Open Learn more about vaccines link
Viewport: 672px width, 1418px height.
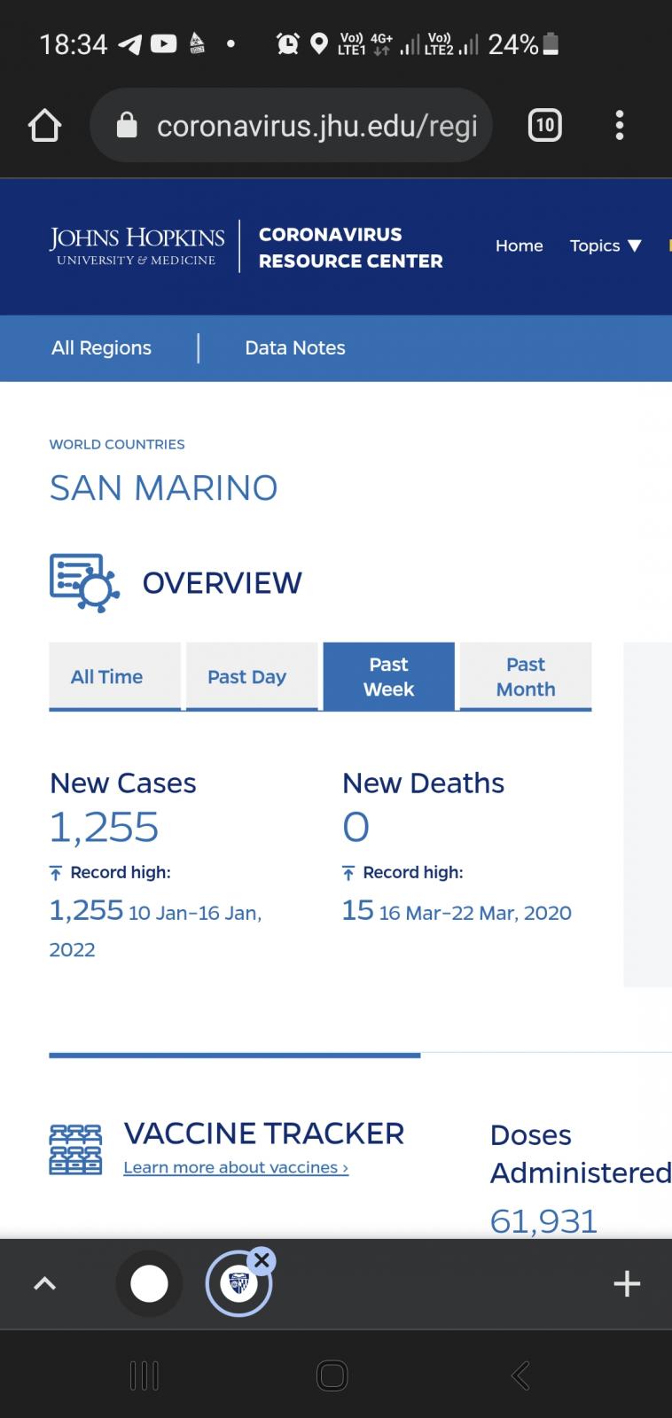coord(236,1168)
